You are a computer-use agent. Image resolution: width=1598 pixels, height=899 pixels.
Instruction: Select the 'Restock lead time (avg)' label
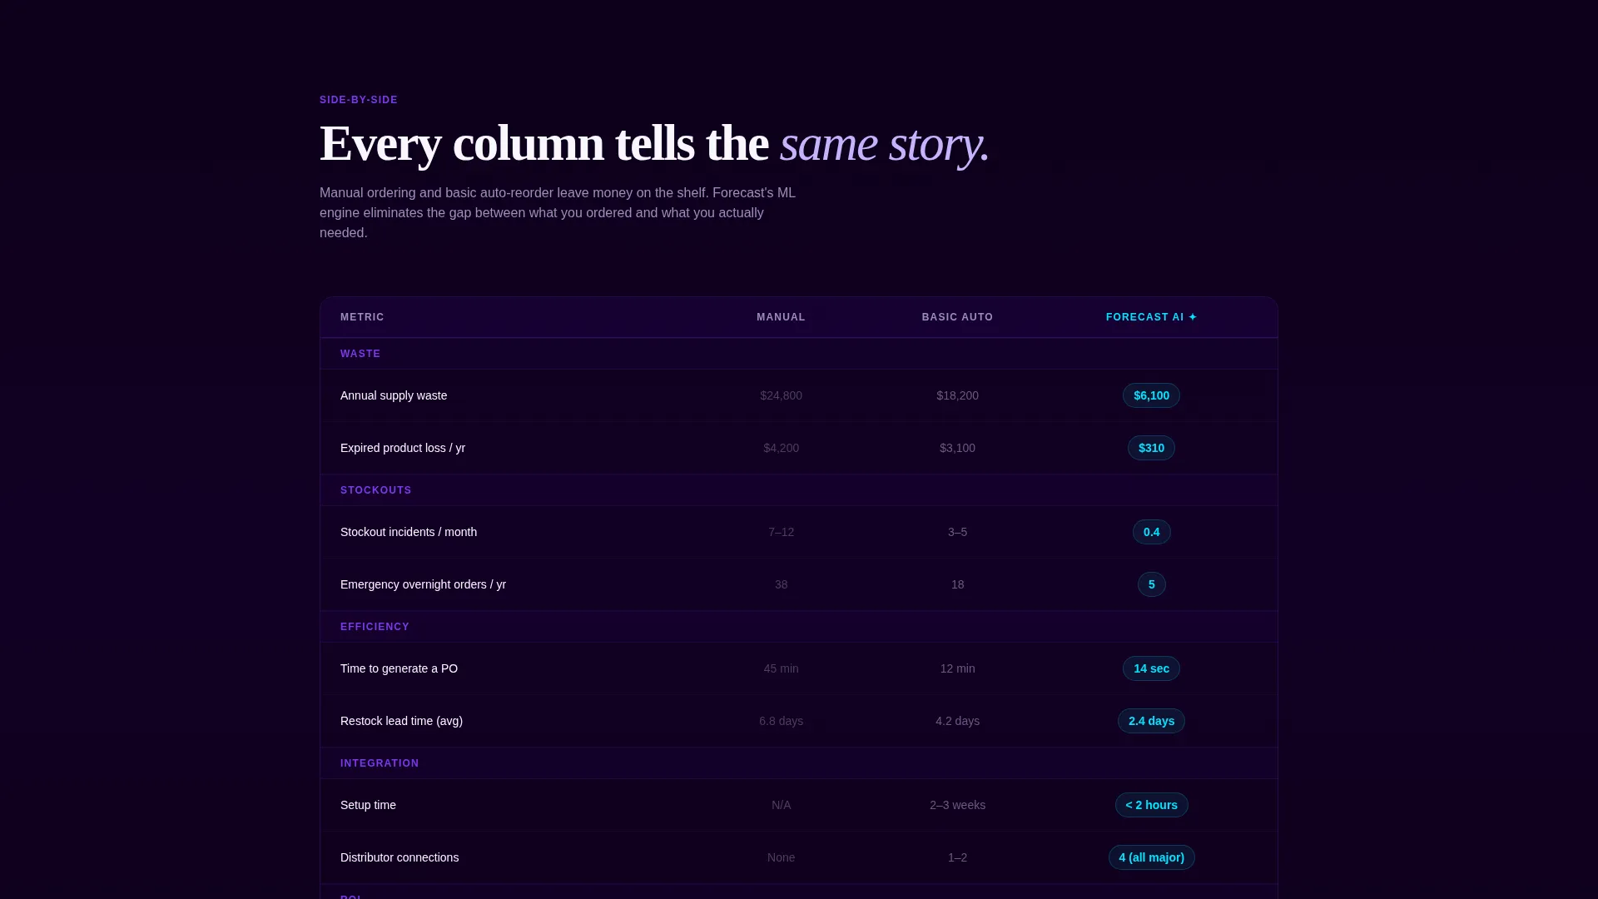(401, 721)
